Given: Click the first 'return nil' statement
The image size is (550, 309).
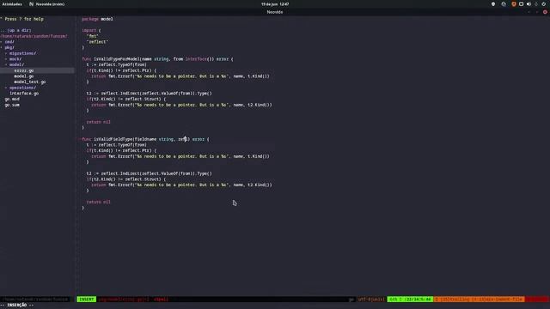Looking at the screenshot, I should pos(99,122).
